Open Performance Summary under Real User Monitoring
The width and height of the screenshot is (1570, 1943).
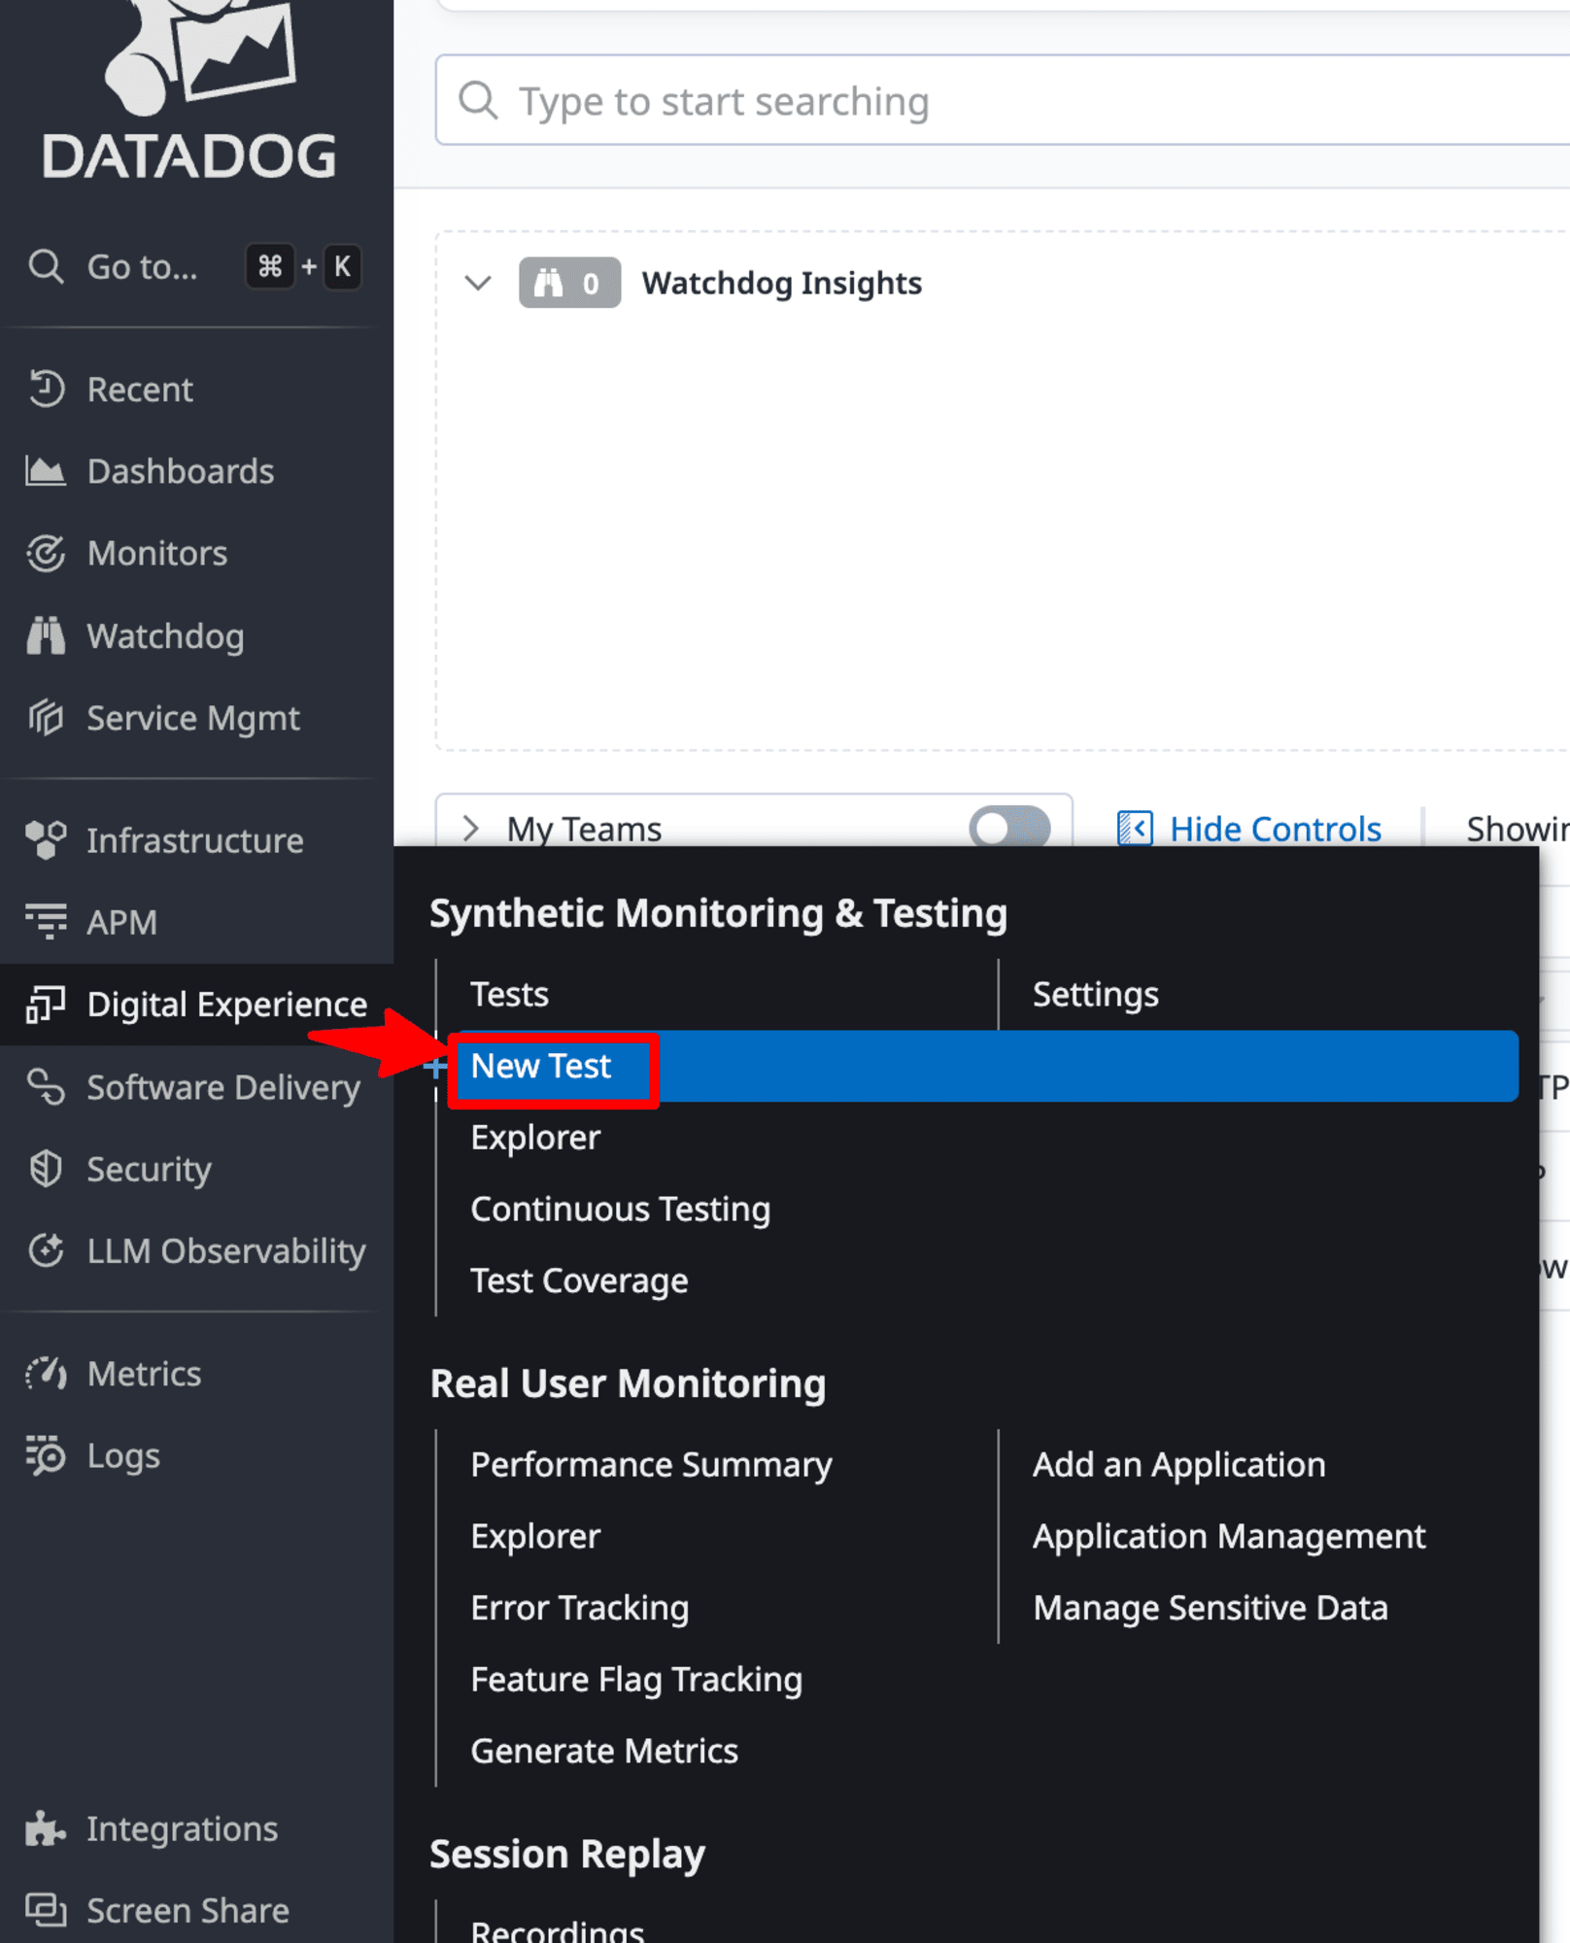652,1464
